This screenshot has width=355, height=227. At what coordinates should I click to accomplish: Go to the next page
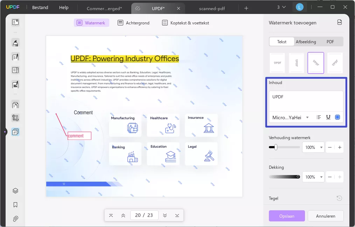165,215
